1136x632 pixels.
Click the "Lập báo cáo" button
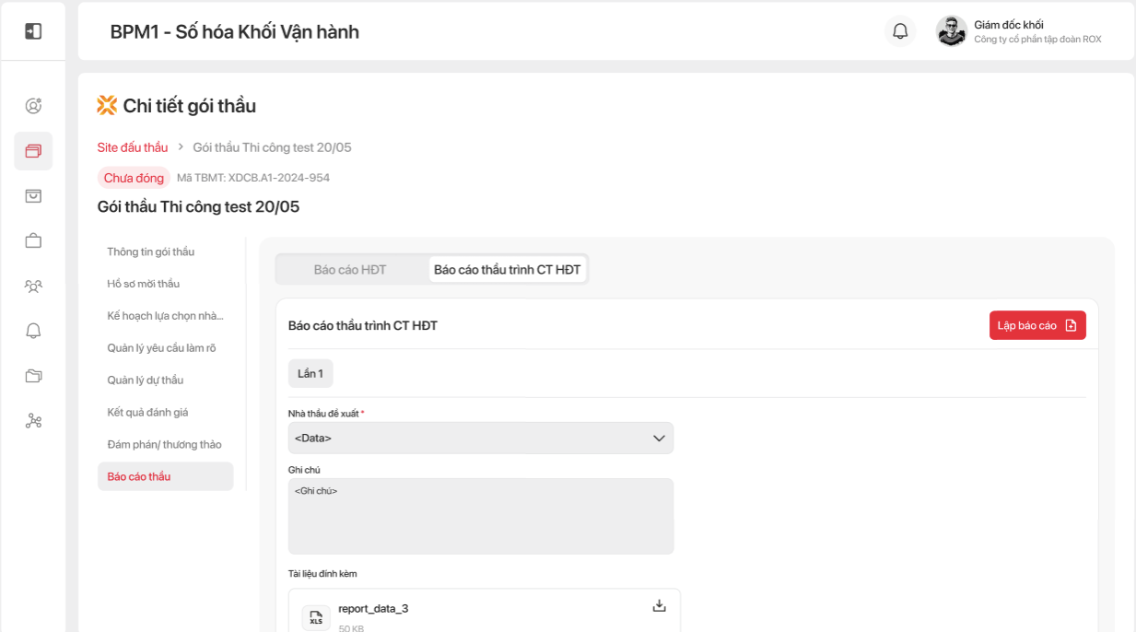(1037, 325)
